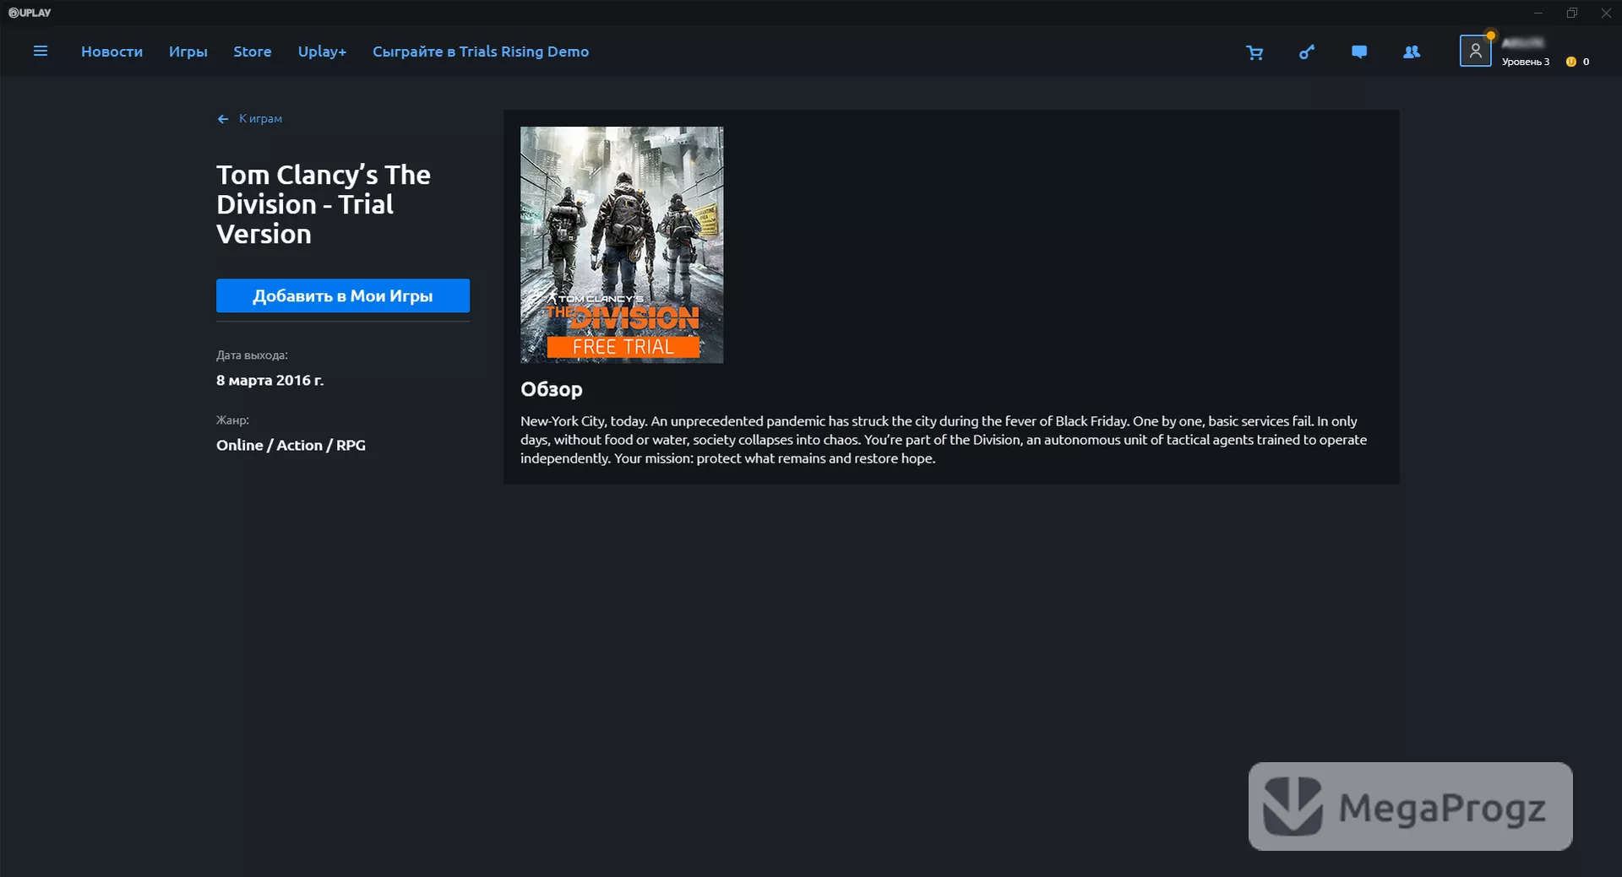The height and width of the screenshot is (877, 1622).
Task: Click the release date 8 марта 2016 г.
Action: pos(269,381)
